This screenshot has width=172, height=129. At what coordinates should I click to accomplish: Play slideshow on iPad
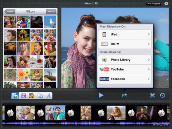pos(125,34)
